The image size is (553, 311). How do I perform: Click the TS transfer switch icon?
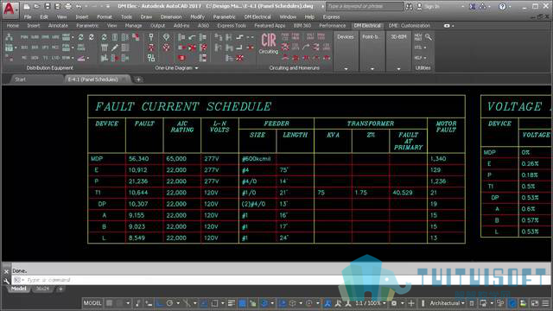click(45, 58)
